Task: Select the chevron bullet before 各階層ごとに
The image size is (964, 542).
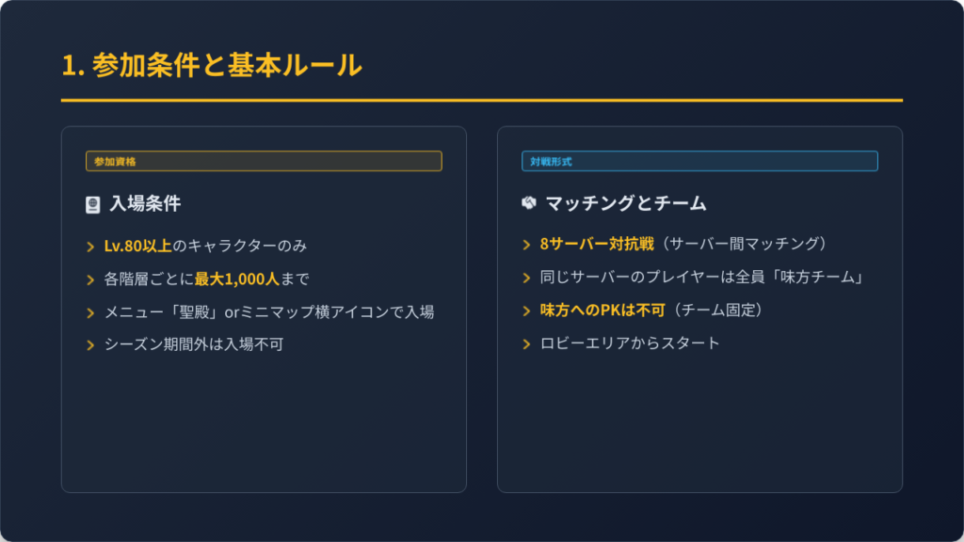Action: 90,279
